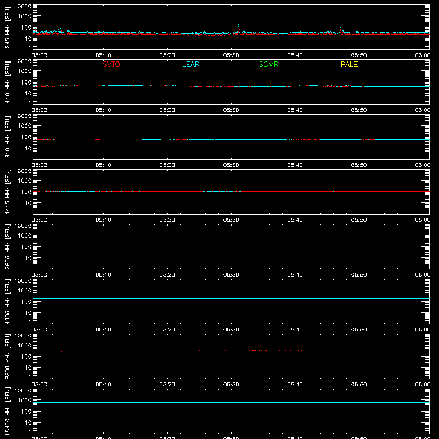Click the 05:40 tick label below 8800 MHz plot
The width and height of the screenshot is (439, 439).
click(295, 385)
